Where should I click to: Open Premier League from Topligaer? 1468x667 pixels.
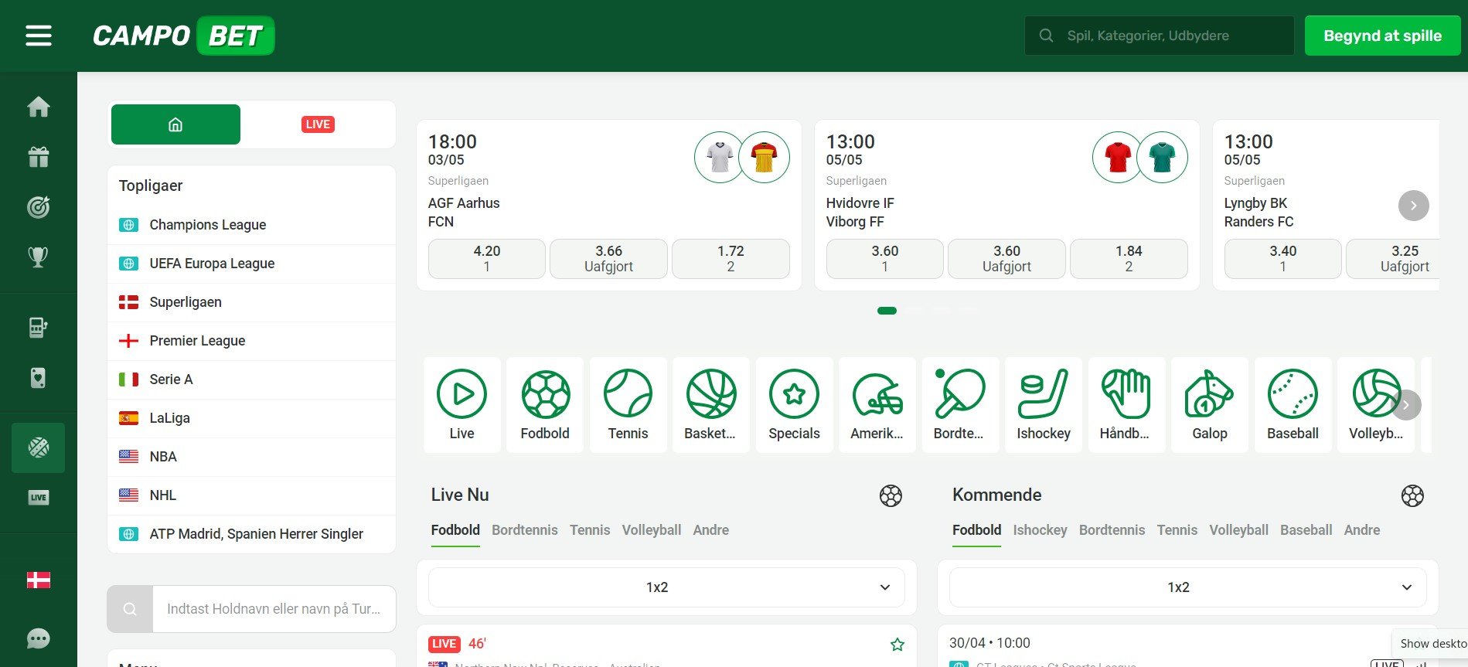197,341
